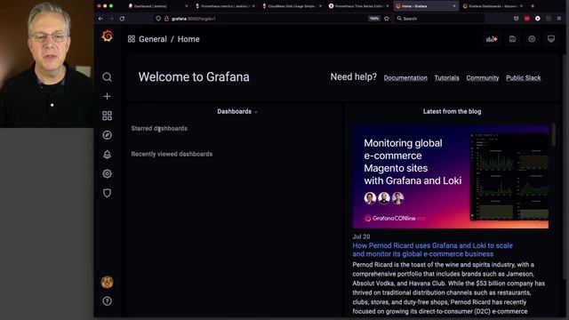
Task: Open the Pernod Ricard blog post link
Action: 433,250
